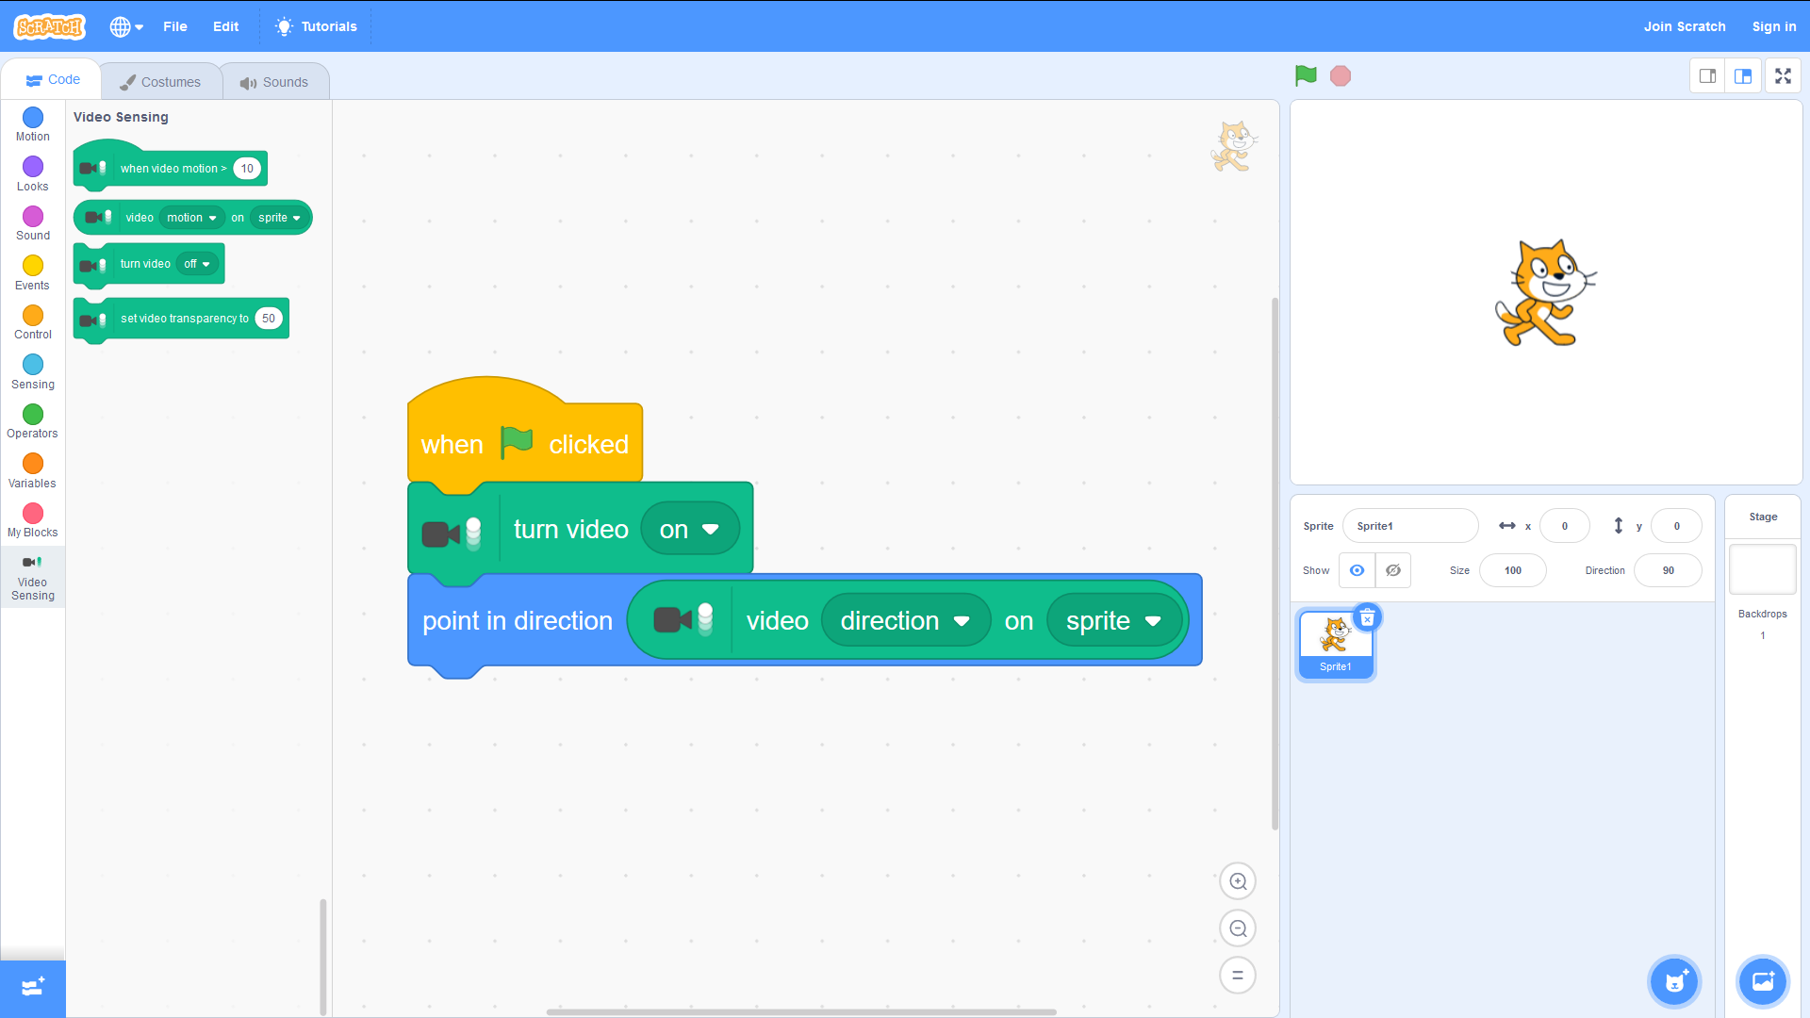Click the Sign in link
Image resolution: width=1810 pixels, height=1018 pixels.
tap(1774, 26)
